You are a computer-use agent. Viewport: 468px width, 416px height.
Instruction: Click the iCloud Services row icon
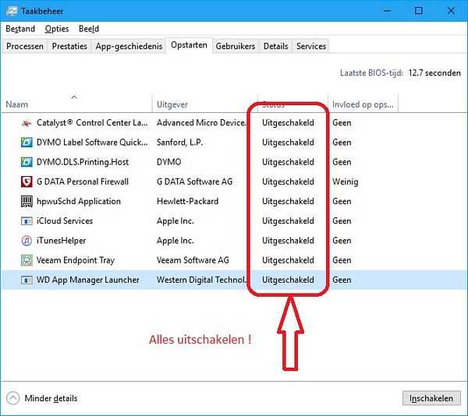pyautogui.click(x=27, y=221)
